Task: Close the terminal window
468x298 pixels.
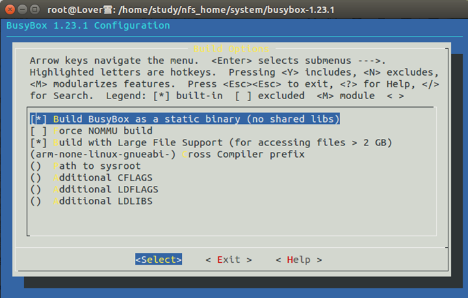Action: (x=8, y=10)
